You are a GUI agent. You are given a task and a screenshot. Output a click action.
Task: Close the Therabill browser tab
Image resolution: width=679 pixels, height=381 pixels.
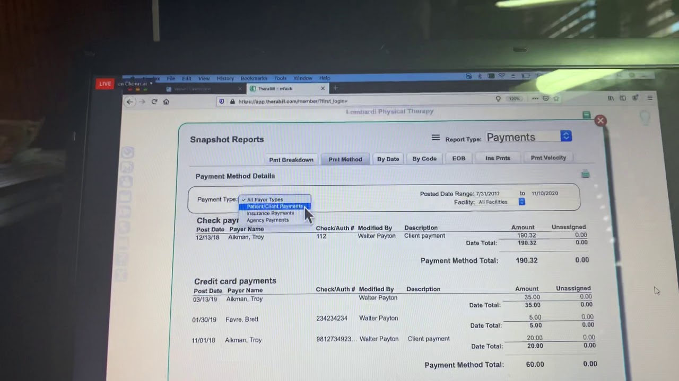click(323, 88)
